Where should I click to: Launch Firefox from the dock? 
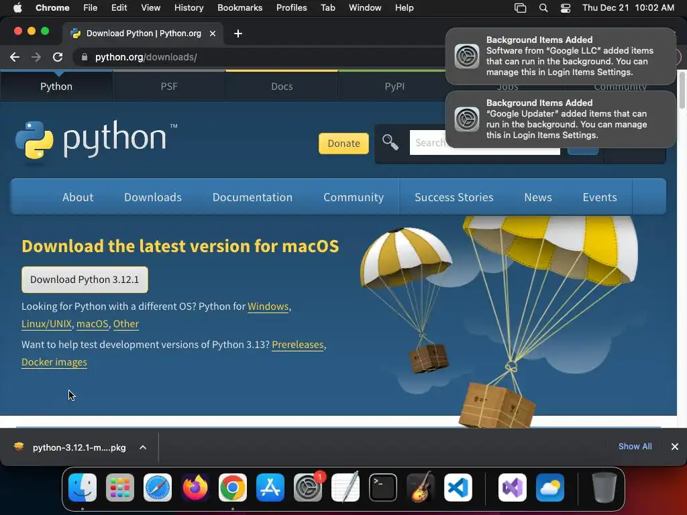coord(195,488)
